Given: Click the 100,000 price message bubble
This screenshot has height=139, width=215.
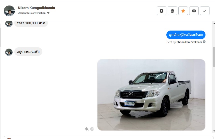Looking at the screenshot, I should point(31,23).
